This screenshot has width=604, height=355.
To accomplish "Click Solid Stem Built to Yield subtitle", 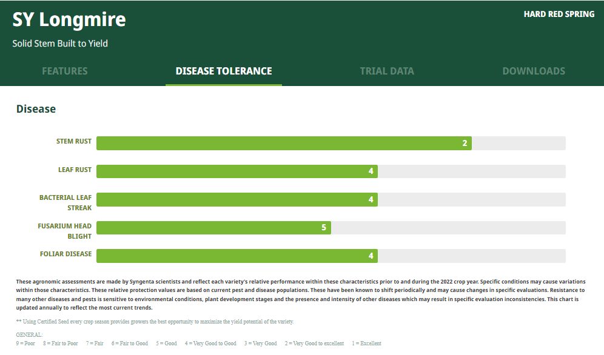I will pyautogui.click(x=60, y=44).
